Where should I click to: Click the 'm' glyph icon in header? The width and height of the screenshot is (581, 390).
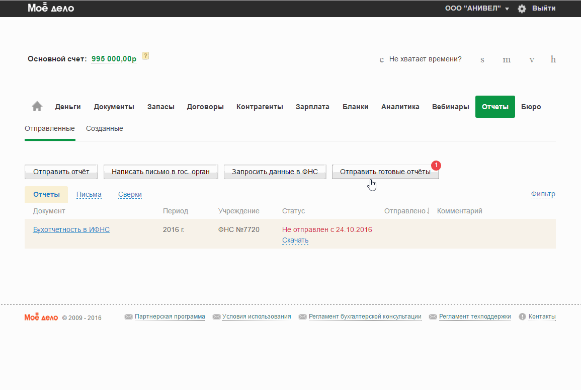pos(507,60)
